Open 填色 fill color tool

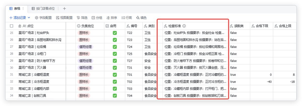click(141, 18)
